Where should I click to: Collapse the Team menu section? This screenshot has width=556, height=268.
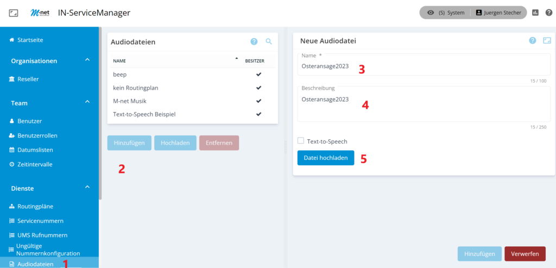(87, 102)
